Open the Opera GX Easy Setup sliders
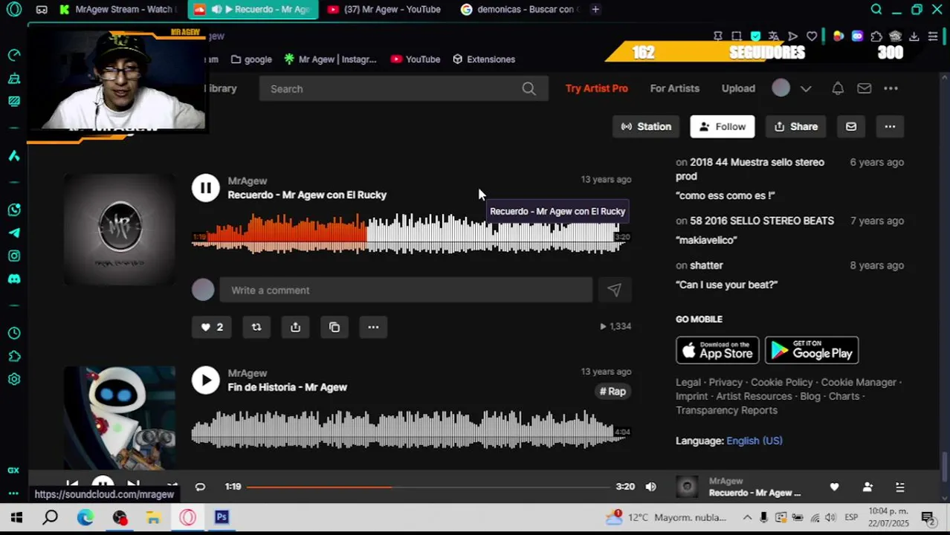Image resolution: width=950 pixels, height=535 pixels. [x=933, y=36]
